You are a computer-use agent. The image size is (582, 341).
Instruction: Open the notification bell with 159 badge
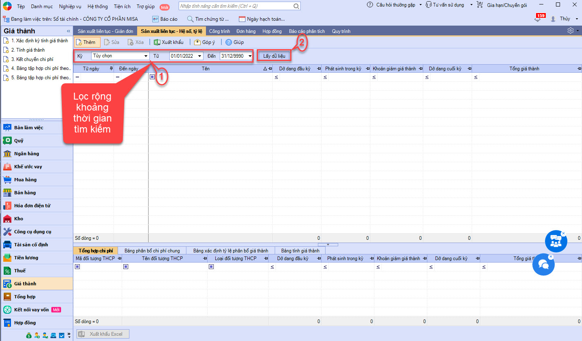click(538, 19)
